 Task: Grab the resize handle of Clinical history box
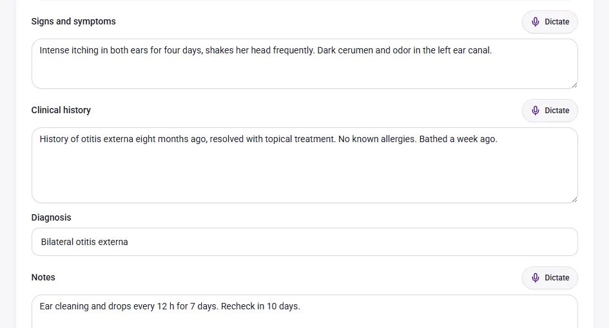[x=574, y=199]
